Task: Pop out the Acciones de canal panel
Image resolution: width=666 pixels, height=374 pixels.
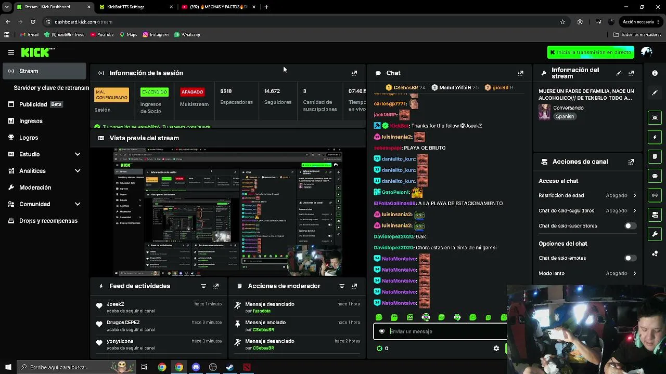Action: click(x=631, y=162)
